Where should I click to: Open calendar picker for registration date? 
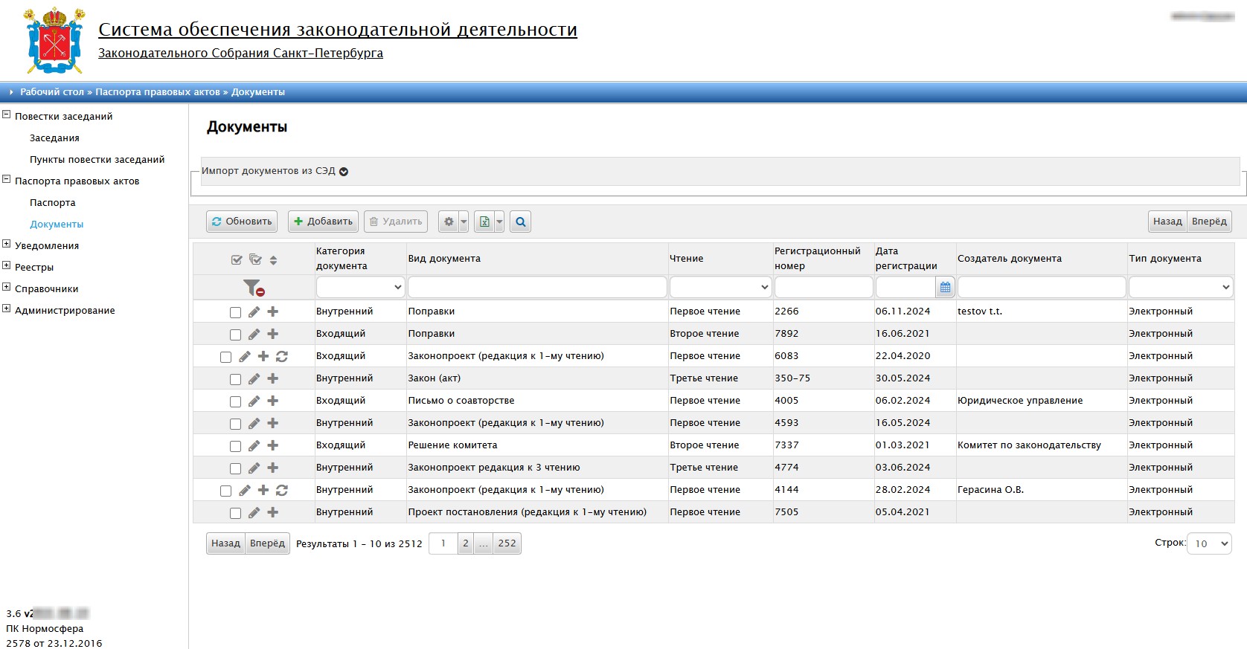[945, 287]
